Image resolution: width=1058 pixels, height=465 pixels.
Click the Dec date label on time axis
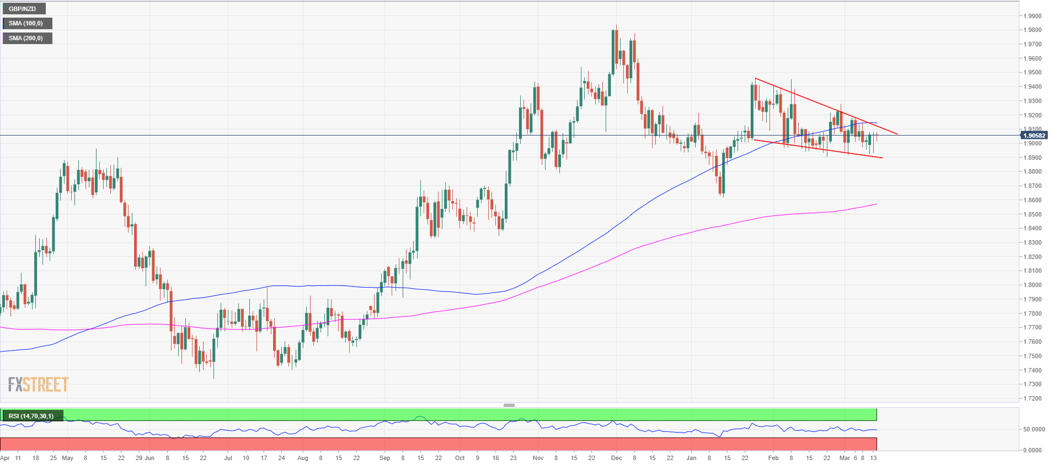pyautogui.click(x=617, y=458)
